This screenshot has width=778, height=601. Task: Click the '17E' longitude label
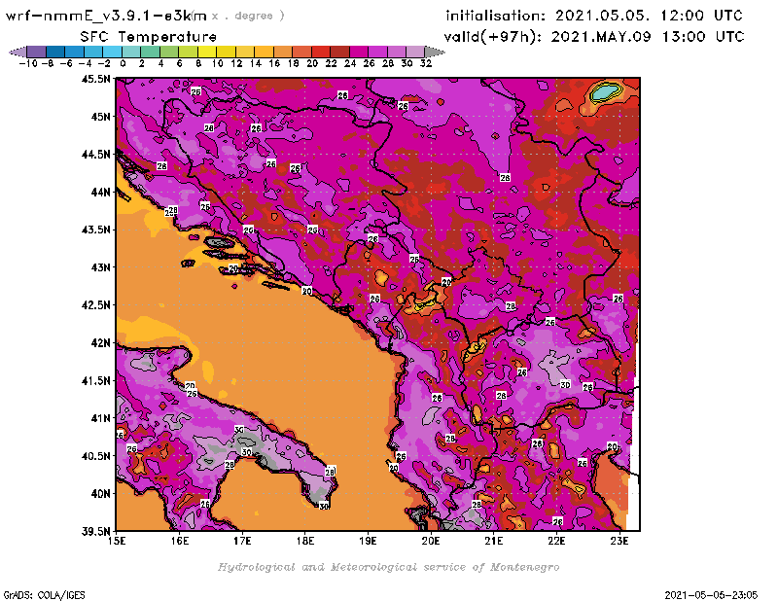coord(242,541)
